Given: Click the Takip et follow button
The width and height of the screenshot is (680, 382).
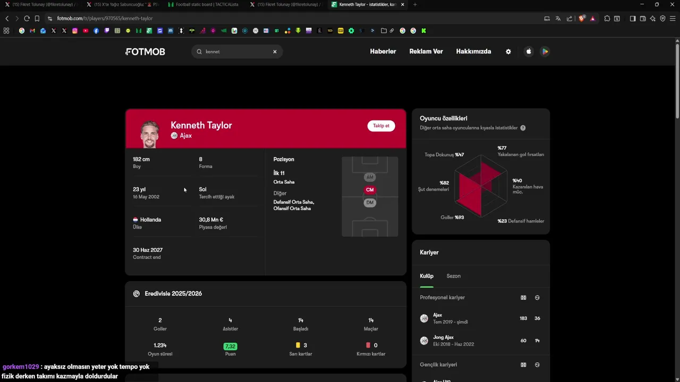Looking at the screenshot, I should pos(381,126).
